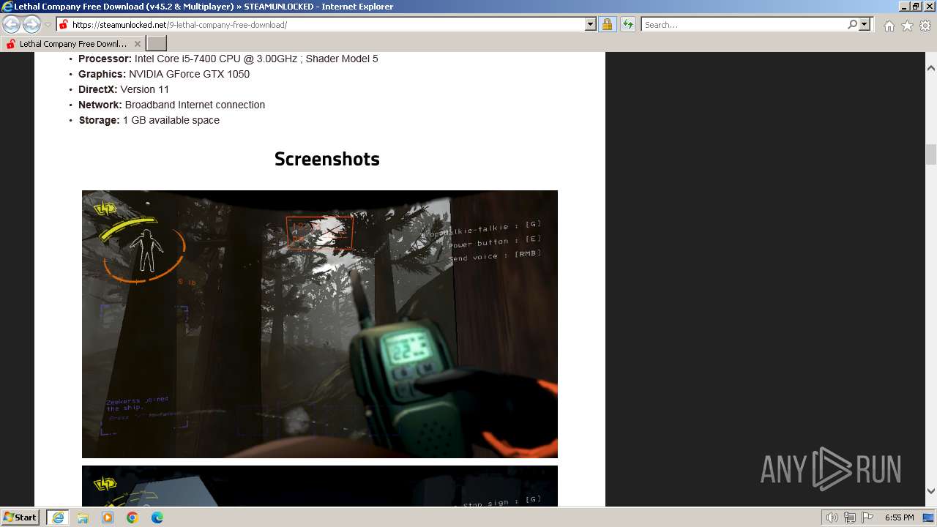Click the Network Broadband Internet connection line
The height and width of the screenshot is (527, 937).
coord(172,105)
